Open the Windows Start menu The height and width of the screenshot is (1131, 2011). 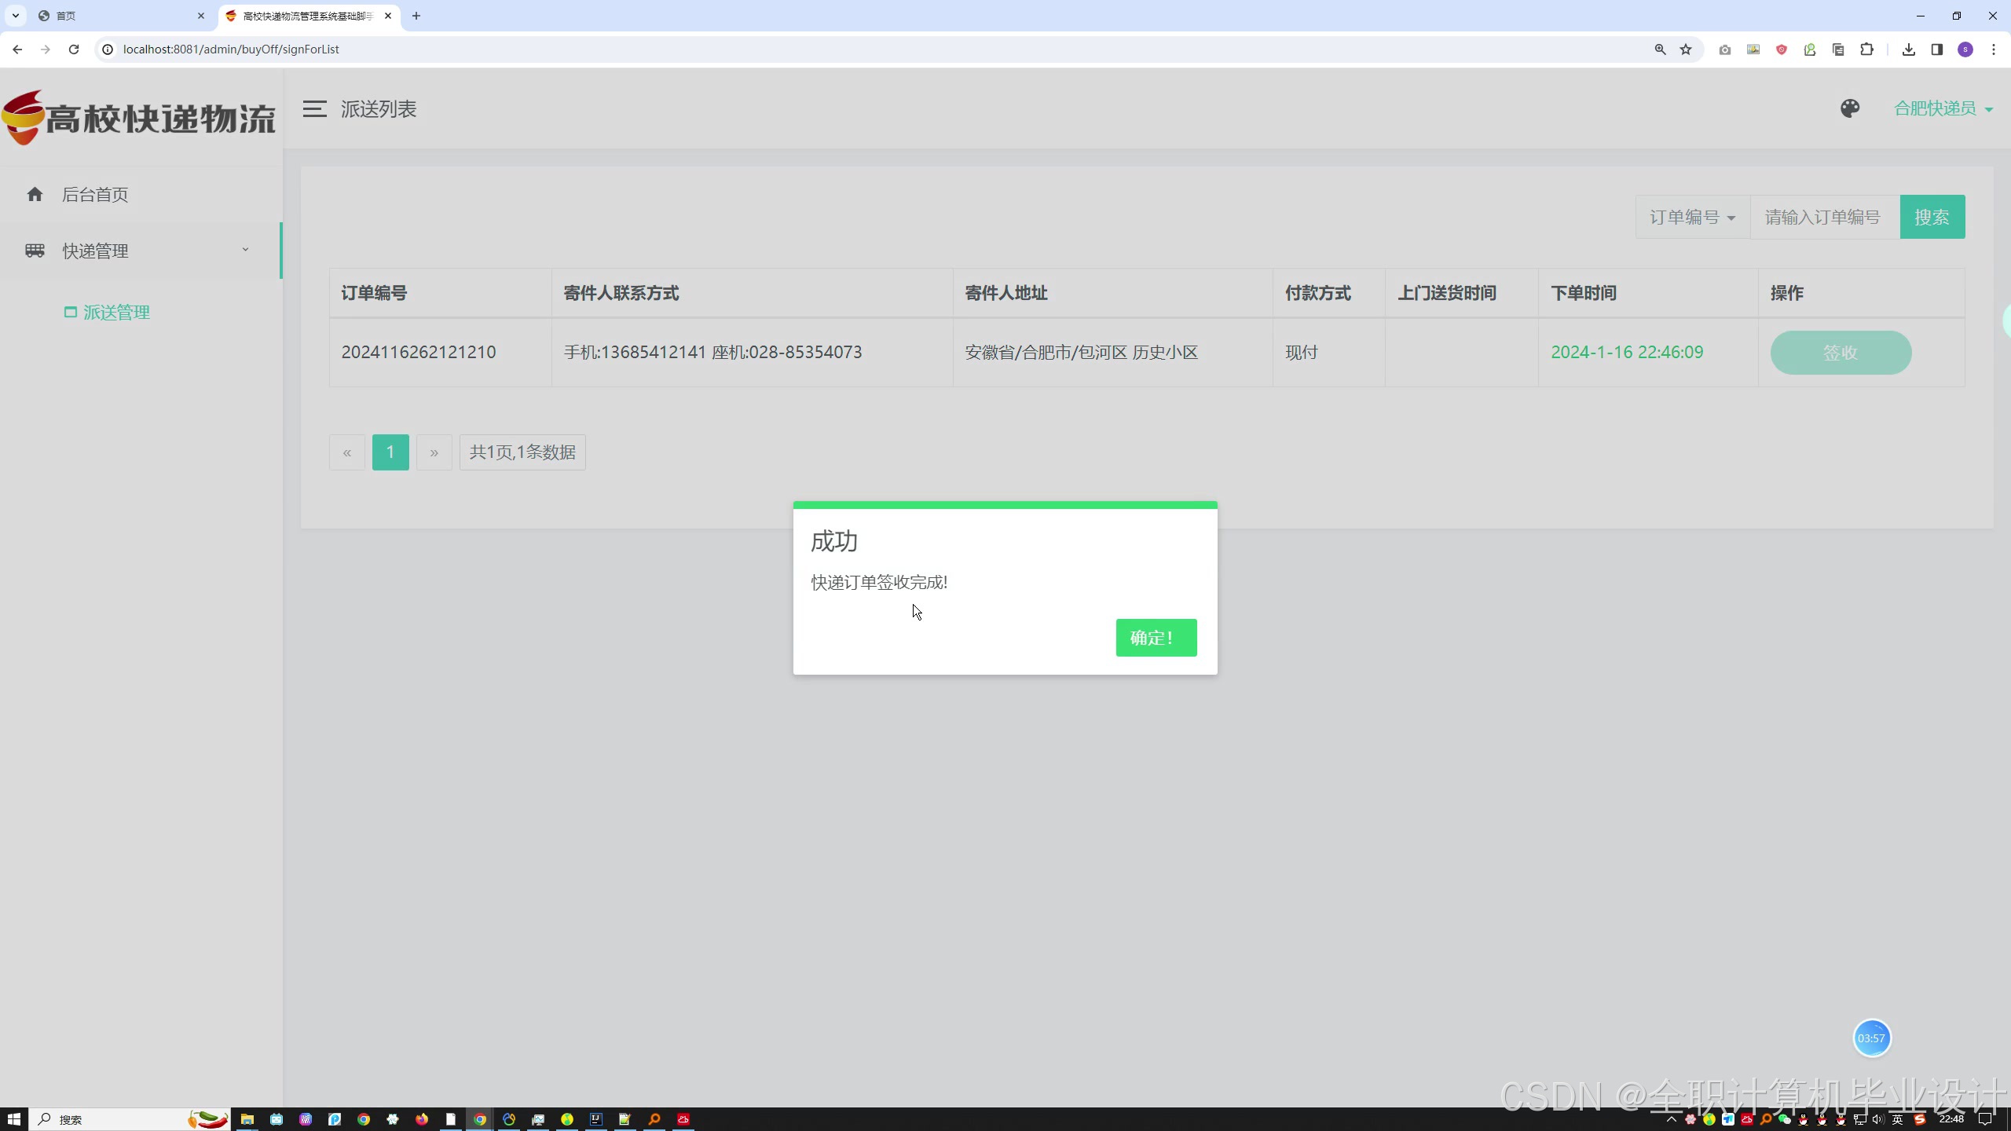click(13, 1119)
